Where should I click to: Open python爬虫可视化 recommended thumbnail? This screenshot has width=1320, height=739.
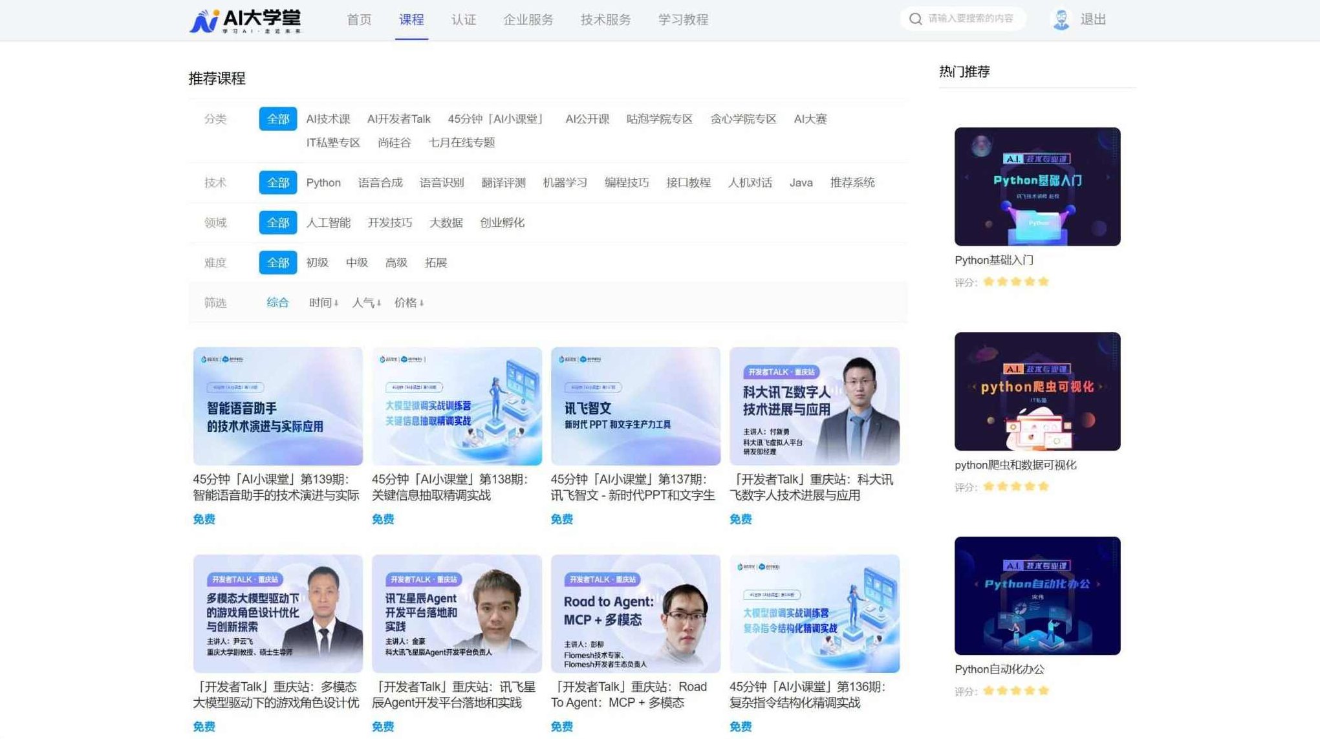click(1037, 391)
